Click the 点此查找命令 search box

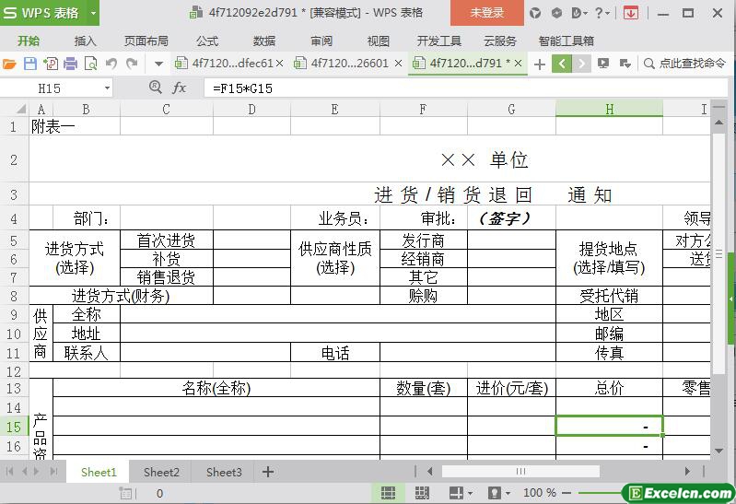click(684, 64)
